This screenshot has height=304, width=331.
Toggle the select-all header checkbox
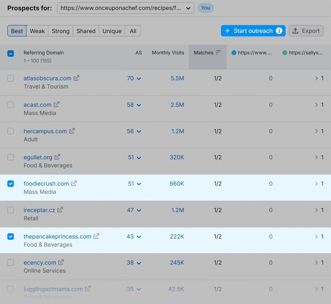[x=10, y=54]
